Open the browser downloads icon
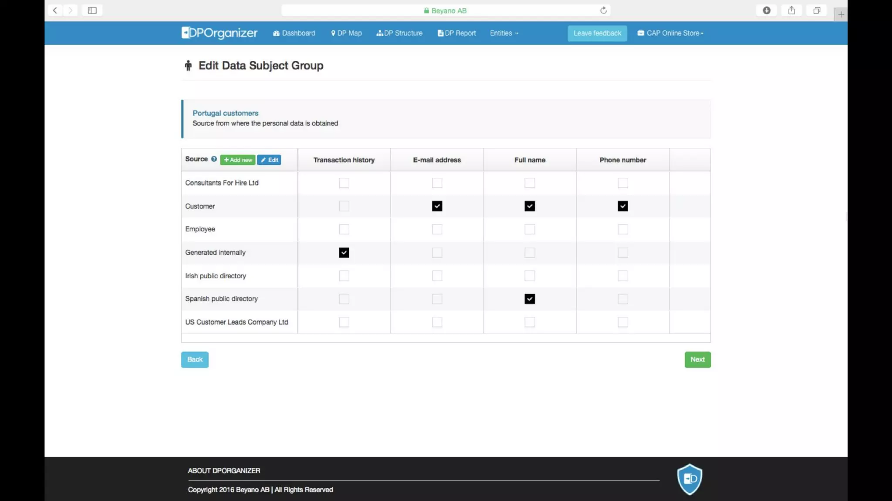The width and height of the screenshot is (892, 501). click(767, 10)
